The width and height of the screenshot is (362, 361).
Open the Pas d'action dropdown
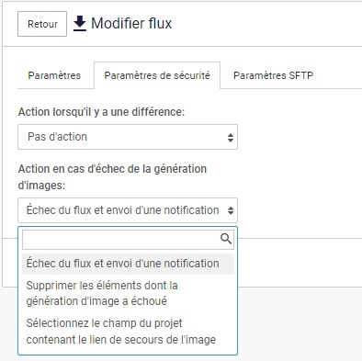click(128, 137)
